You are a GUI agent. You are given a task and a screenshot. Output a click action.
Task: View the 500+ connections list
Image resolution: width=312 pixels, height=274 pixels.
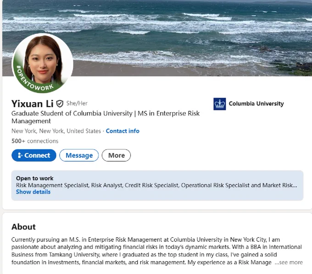[35, 141]
